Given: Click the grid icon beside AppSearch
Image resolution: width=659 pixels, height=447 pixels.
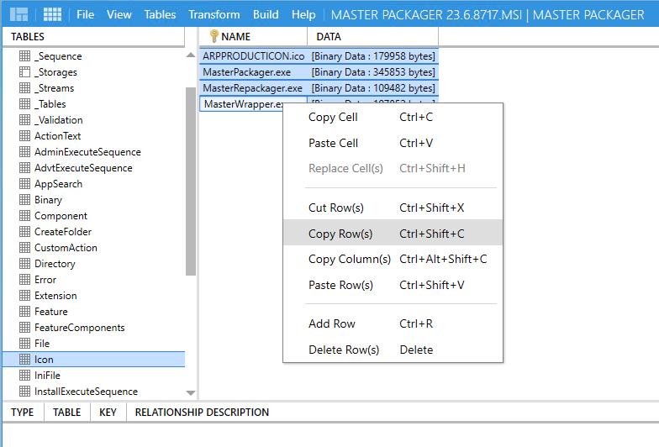Looking at the screenshot, I should 25,183.
